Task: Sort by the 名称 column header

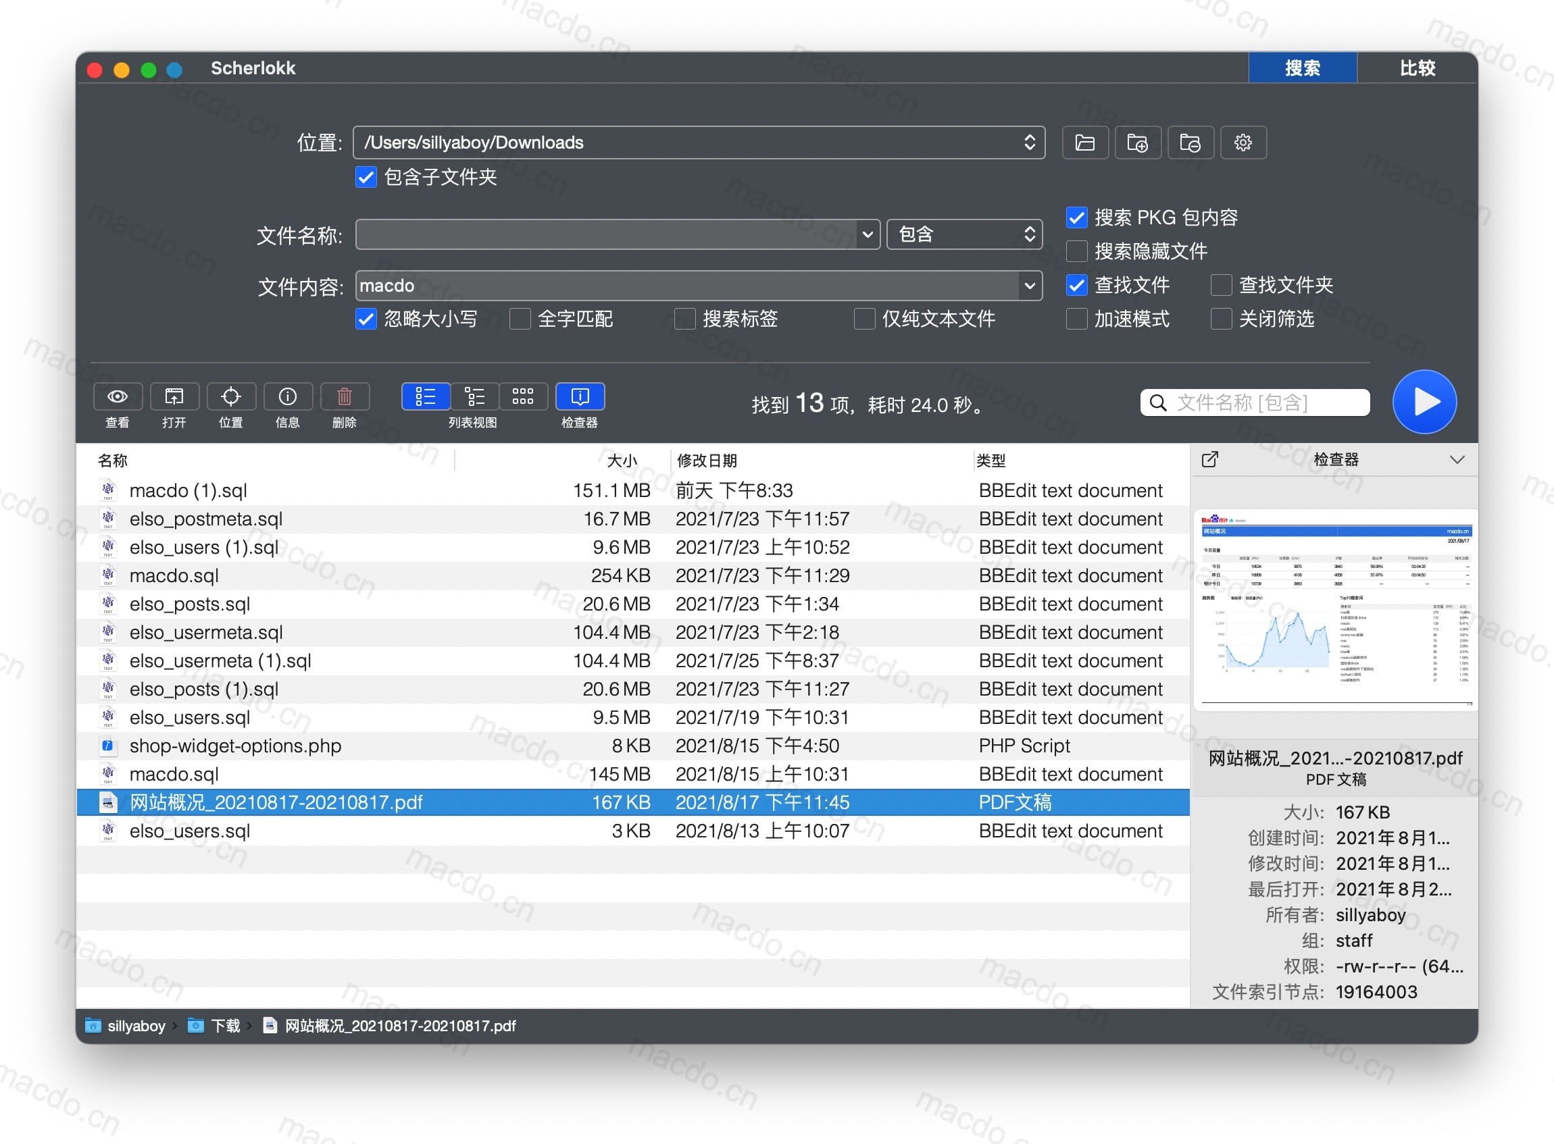Action: 113,461
